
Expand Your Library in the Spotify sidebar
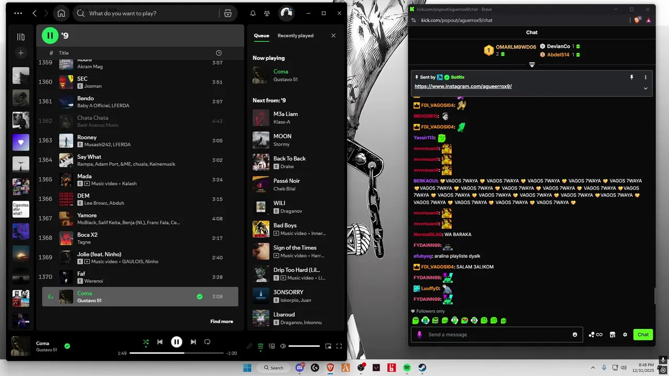[21, 37]
